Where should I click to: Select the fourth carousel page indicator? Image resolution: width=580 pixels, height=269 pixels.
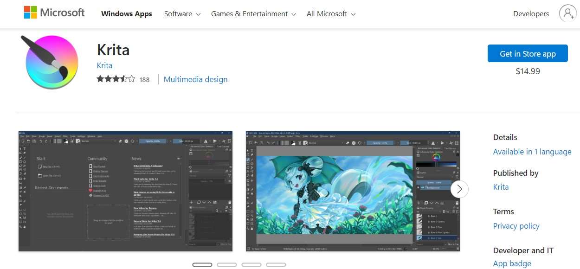[x=276, y=265]
